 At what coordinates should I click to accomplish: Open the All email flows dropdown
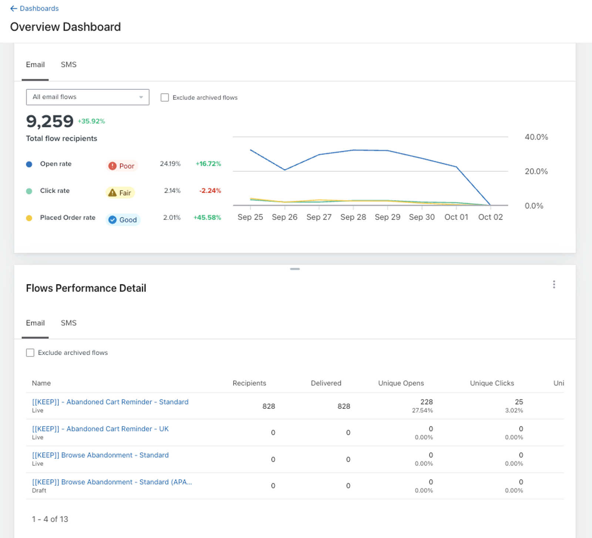click(88, 97)
